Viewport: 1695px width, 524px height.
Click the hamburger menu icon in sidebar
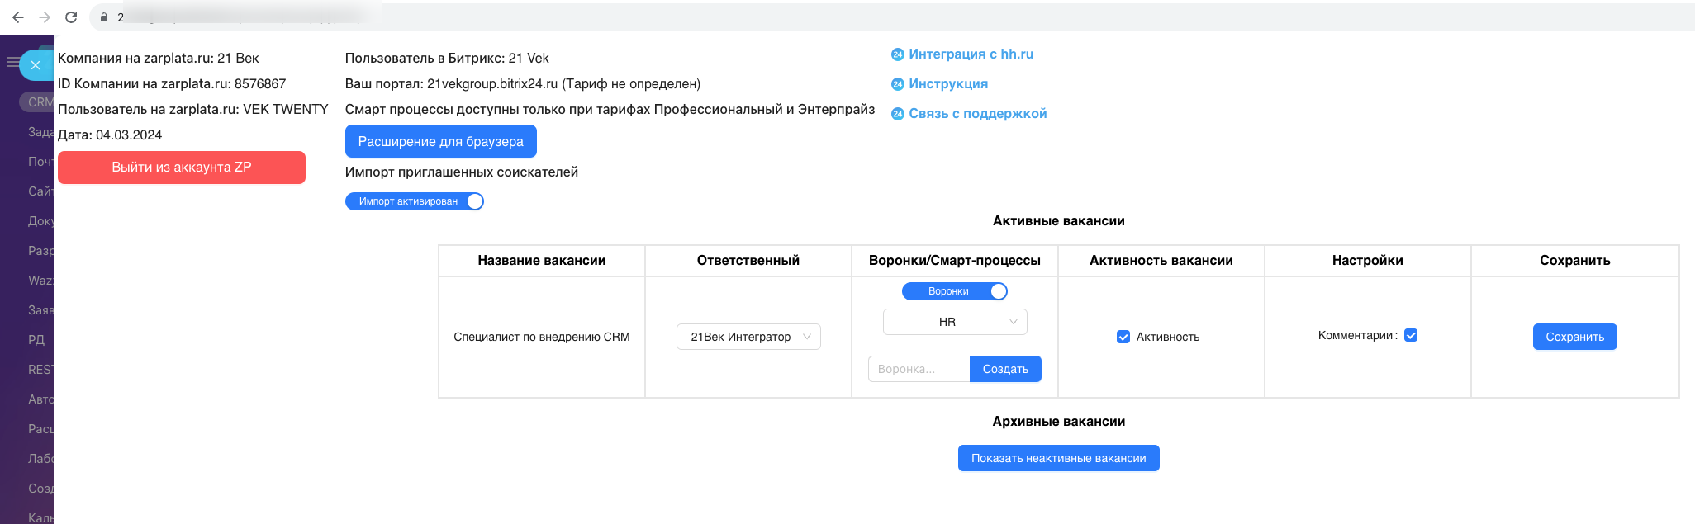pyautogui.click(x=12, y=62)
